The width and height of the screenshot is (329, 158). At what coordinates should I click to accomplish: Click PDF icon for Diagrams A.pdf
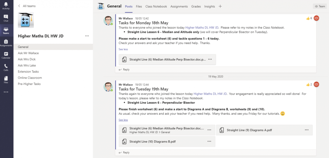point(222,130)
